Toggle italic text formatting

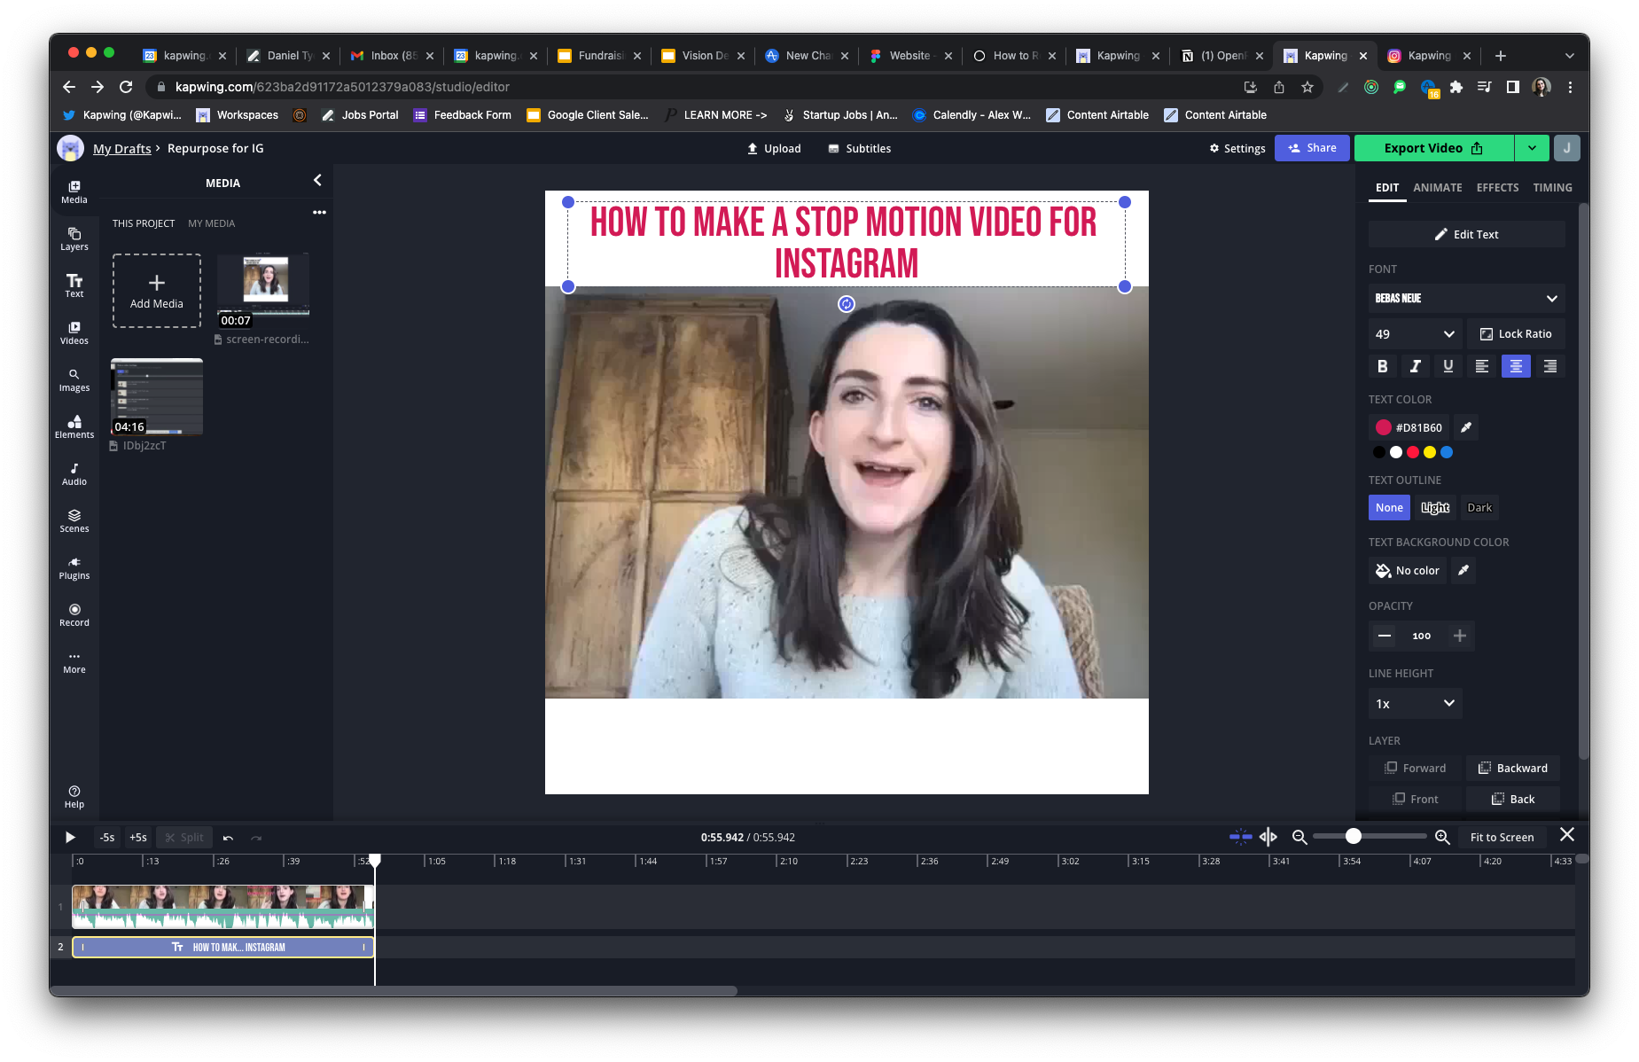click(x=1415, y=366)
